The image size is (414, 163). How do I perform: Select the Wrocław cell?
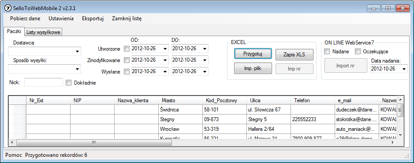(x=180, y=129)
